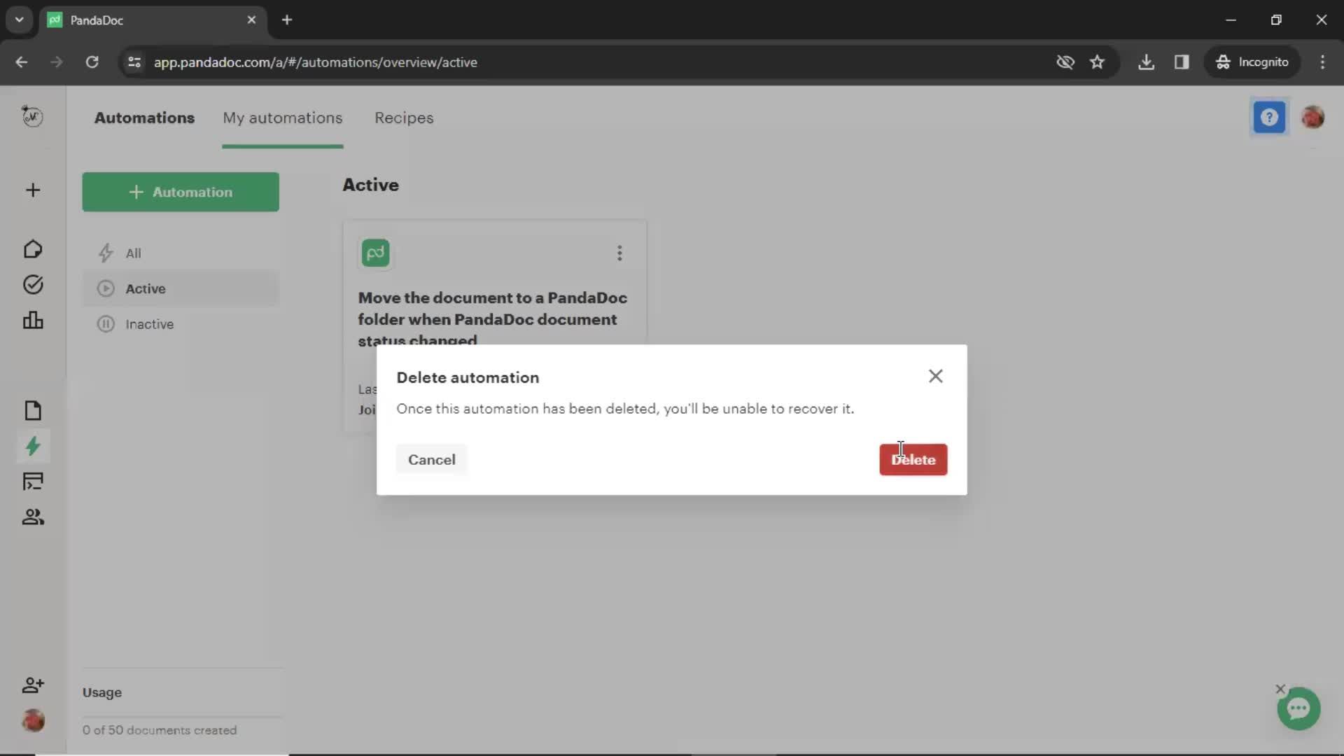Viewport: 1344px width, 756px height.
Task: Click the documents icon in sidebar
Action: point(32,409)
